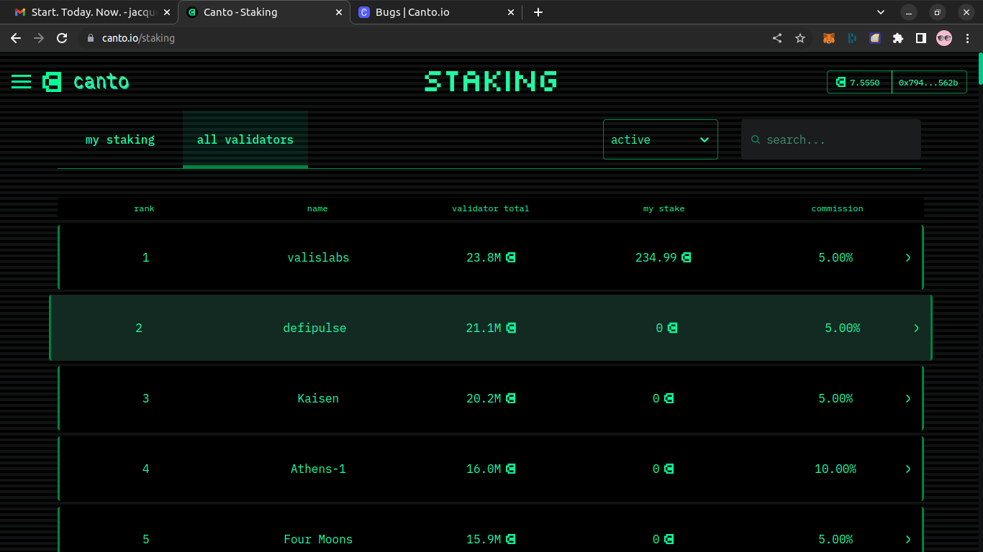Open the Chrome profile avatar

pyautogui.click(x=944, y=38)
